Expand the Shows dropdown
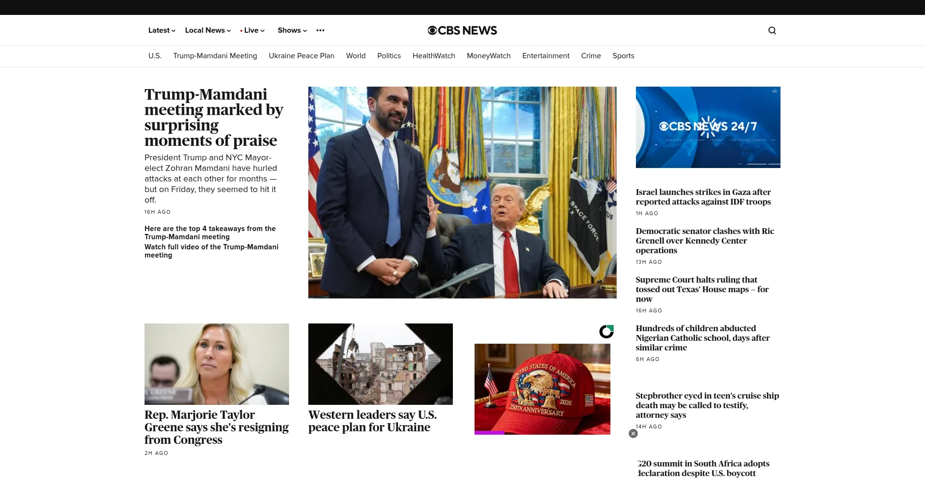The height and width of the screenshot is (478, 925). click(x=292, y=30)
